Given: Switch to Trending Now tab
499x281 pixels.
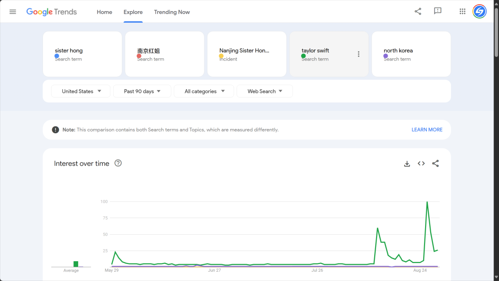Looking at the screenshot, I should (172, 12).
